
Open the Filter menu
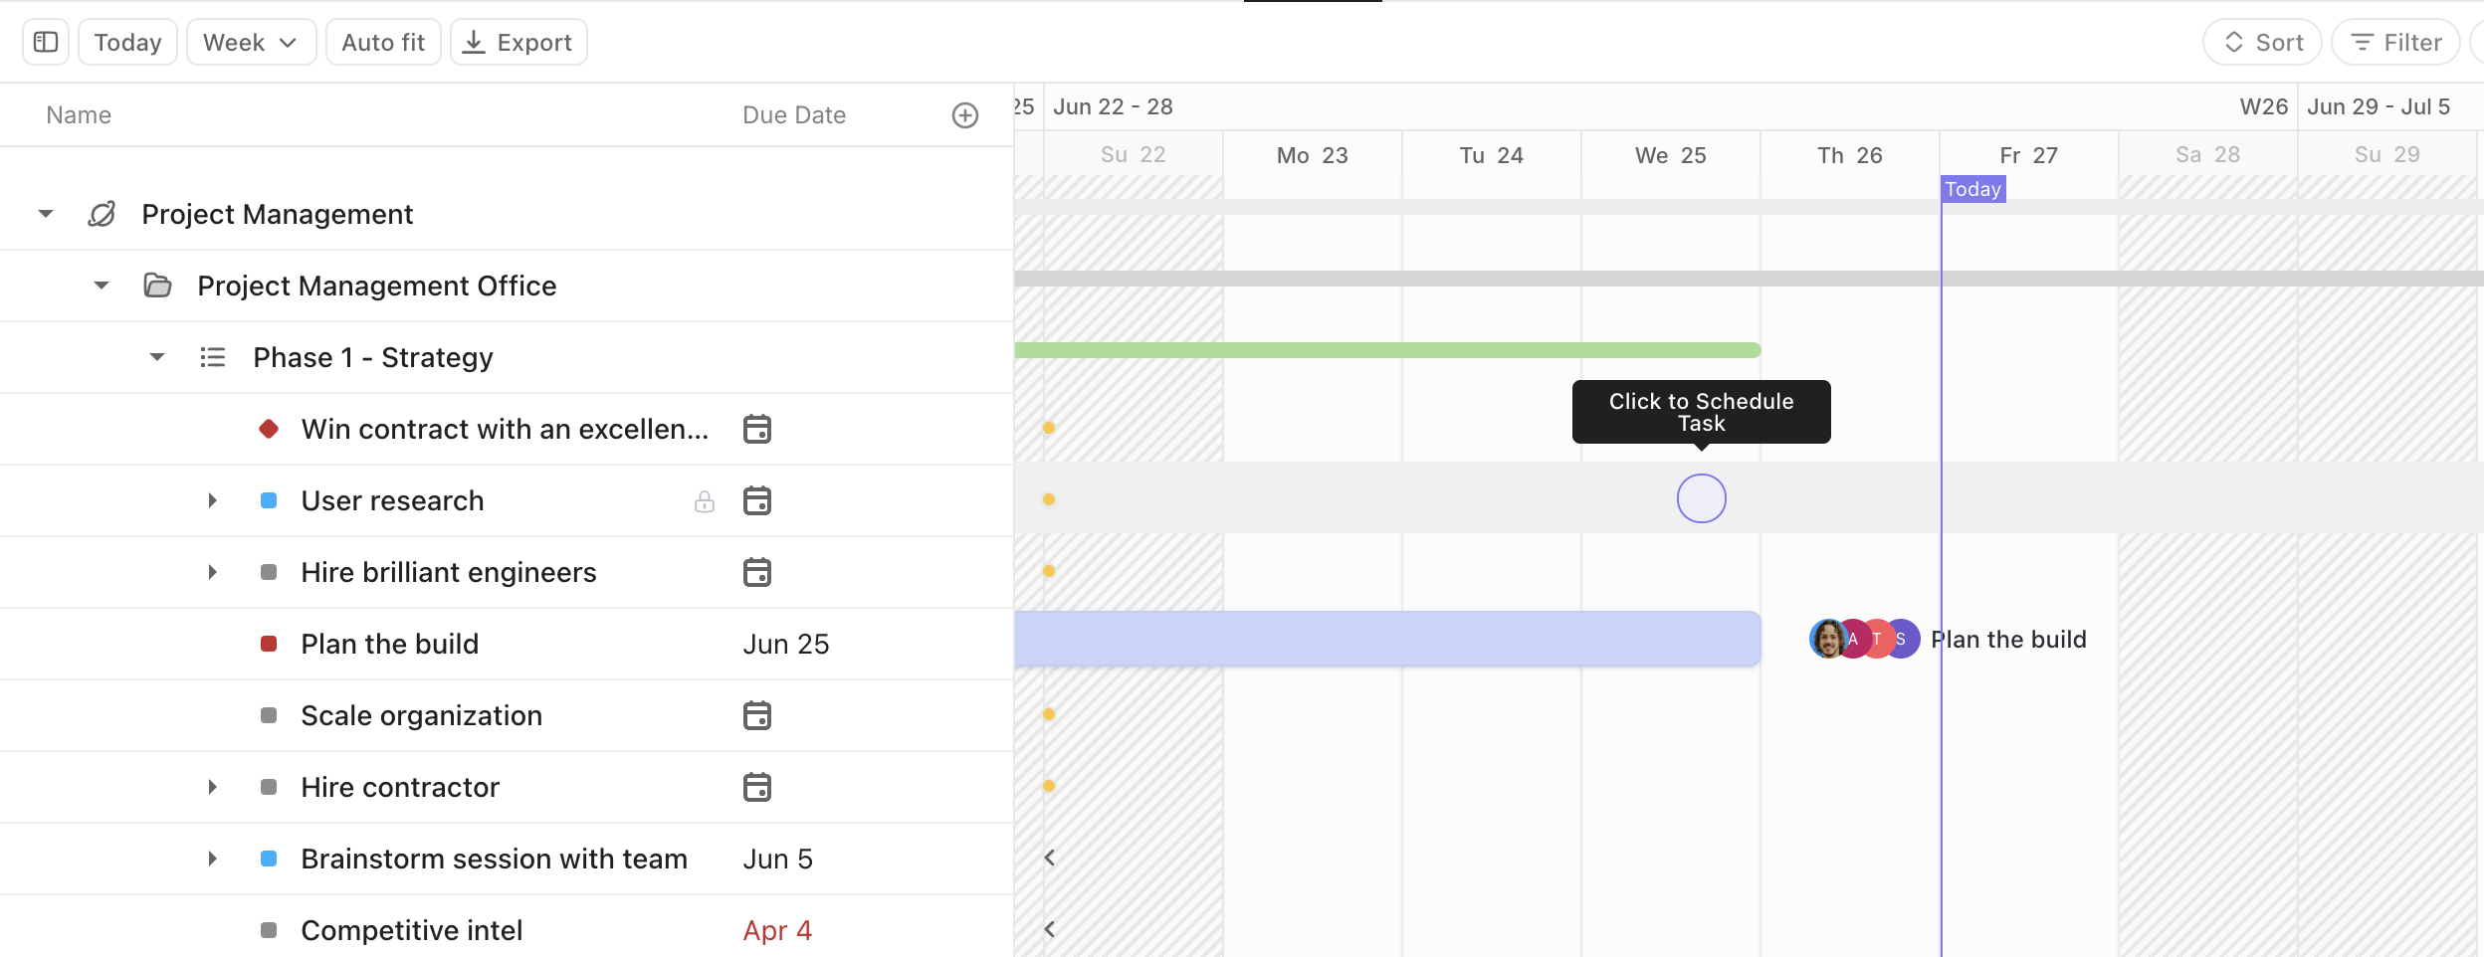2394,42
